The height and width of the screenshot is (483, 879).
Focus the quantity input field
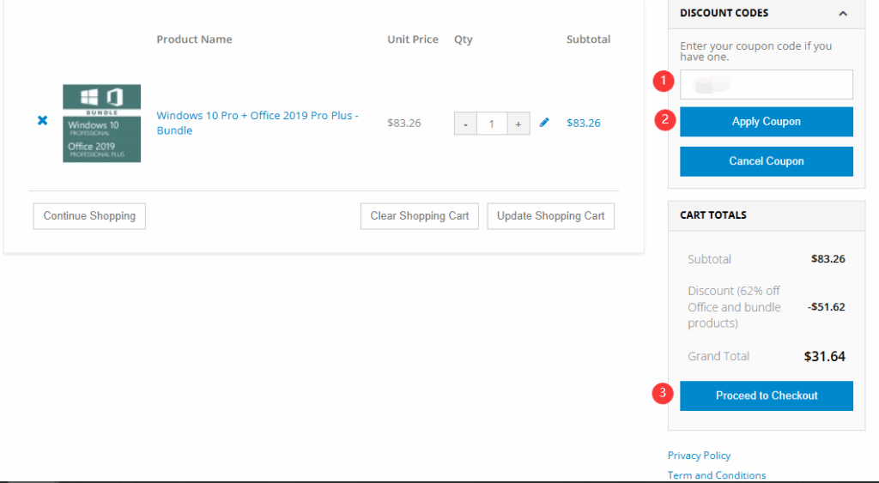(x=492, y=124)
